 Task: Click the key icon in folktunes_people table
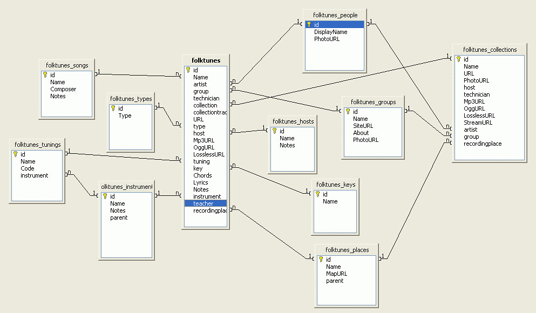coord(309,25)
